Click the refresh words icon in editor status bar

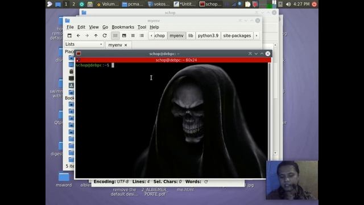point(206,182)
